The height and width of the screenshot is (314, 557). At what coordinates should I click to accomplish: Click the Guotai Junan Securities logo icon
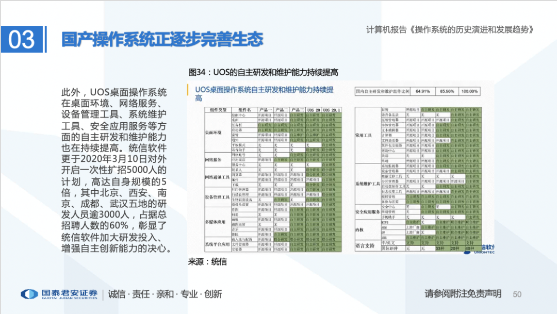pos(29,294)
